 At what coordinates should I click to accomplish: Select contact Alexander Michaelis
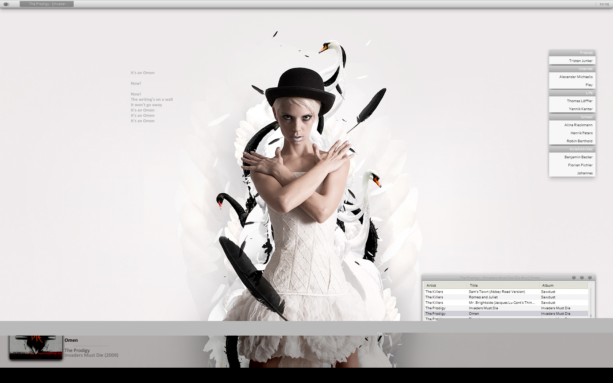coord(572,77)
